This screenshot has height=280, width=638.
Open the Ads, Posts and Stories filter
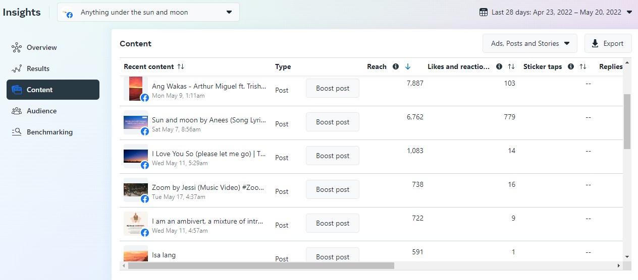[529, 43]
